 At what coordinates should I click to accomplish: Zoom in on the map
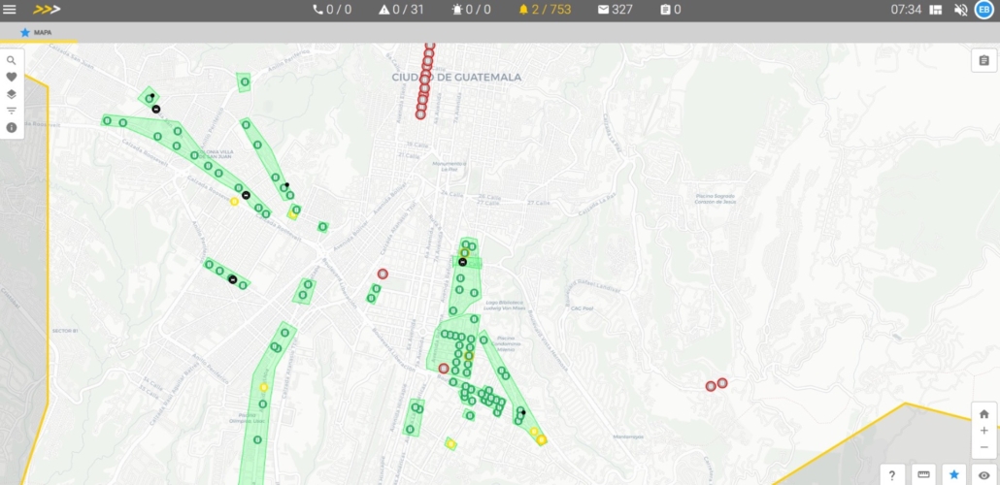click(x=983, y=430)
